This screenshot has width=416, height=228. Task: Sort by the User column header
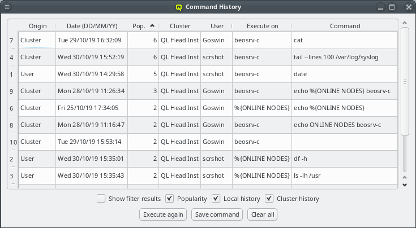(217, 26)
